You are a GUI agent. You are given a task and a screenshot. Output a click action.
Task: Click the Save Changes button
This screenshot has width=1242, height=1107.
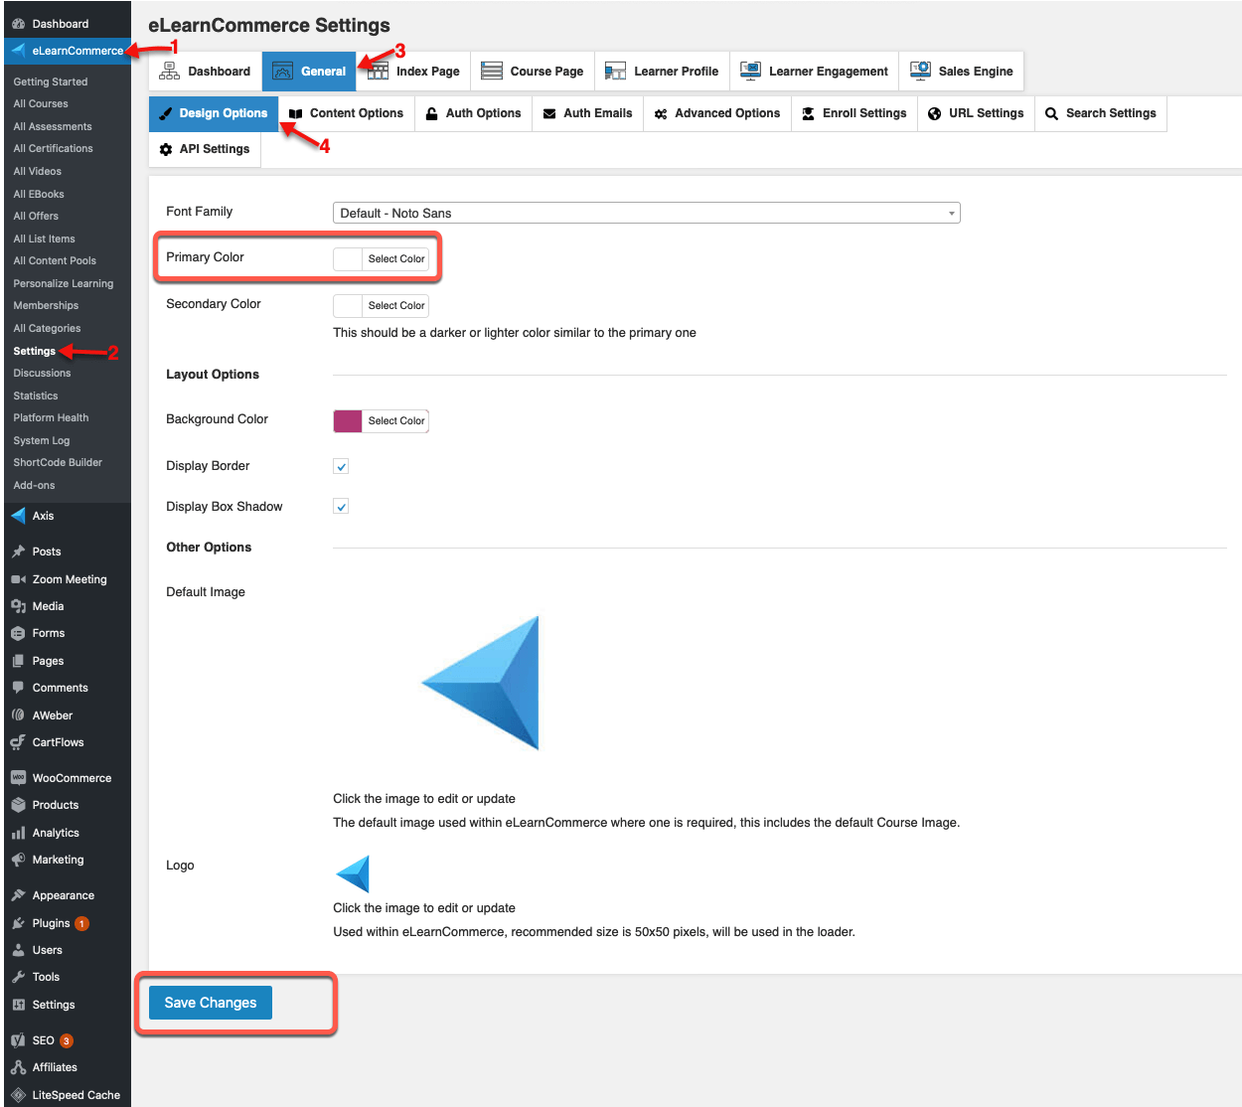211,1003
